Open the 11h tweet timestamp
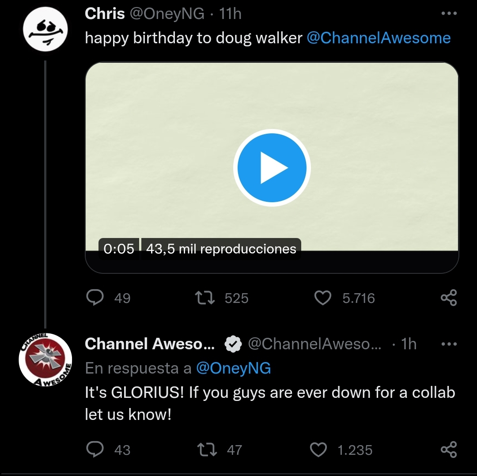This screenshot has width=477, height=476. (230, 14)
